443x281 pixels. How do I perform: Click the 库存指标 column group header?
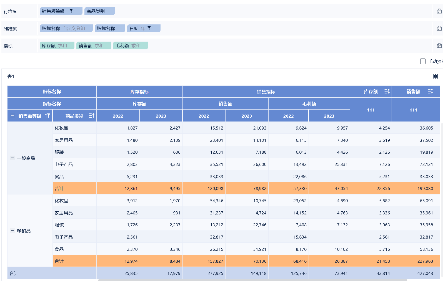[x=139, y=92]
